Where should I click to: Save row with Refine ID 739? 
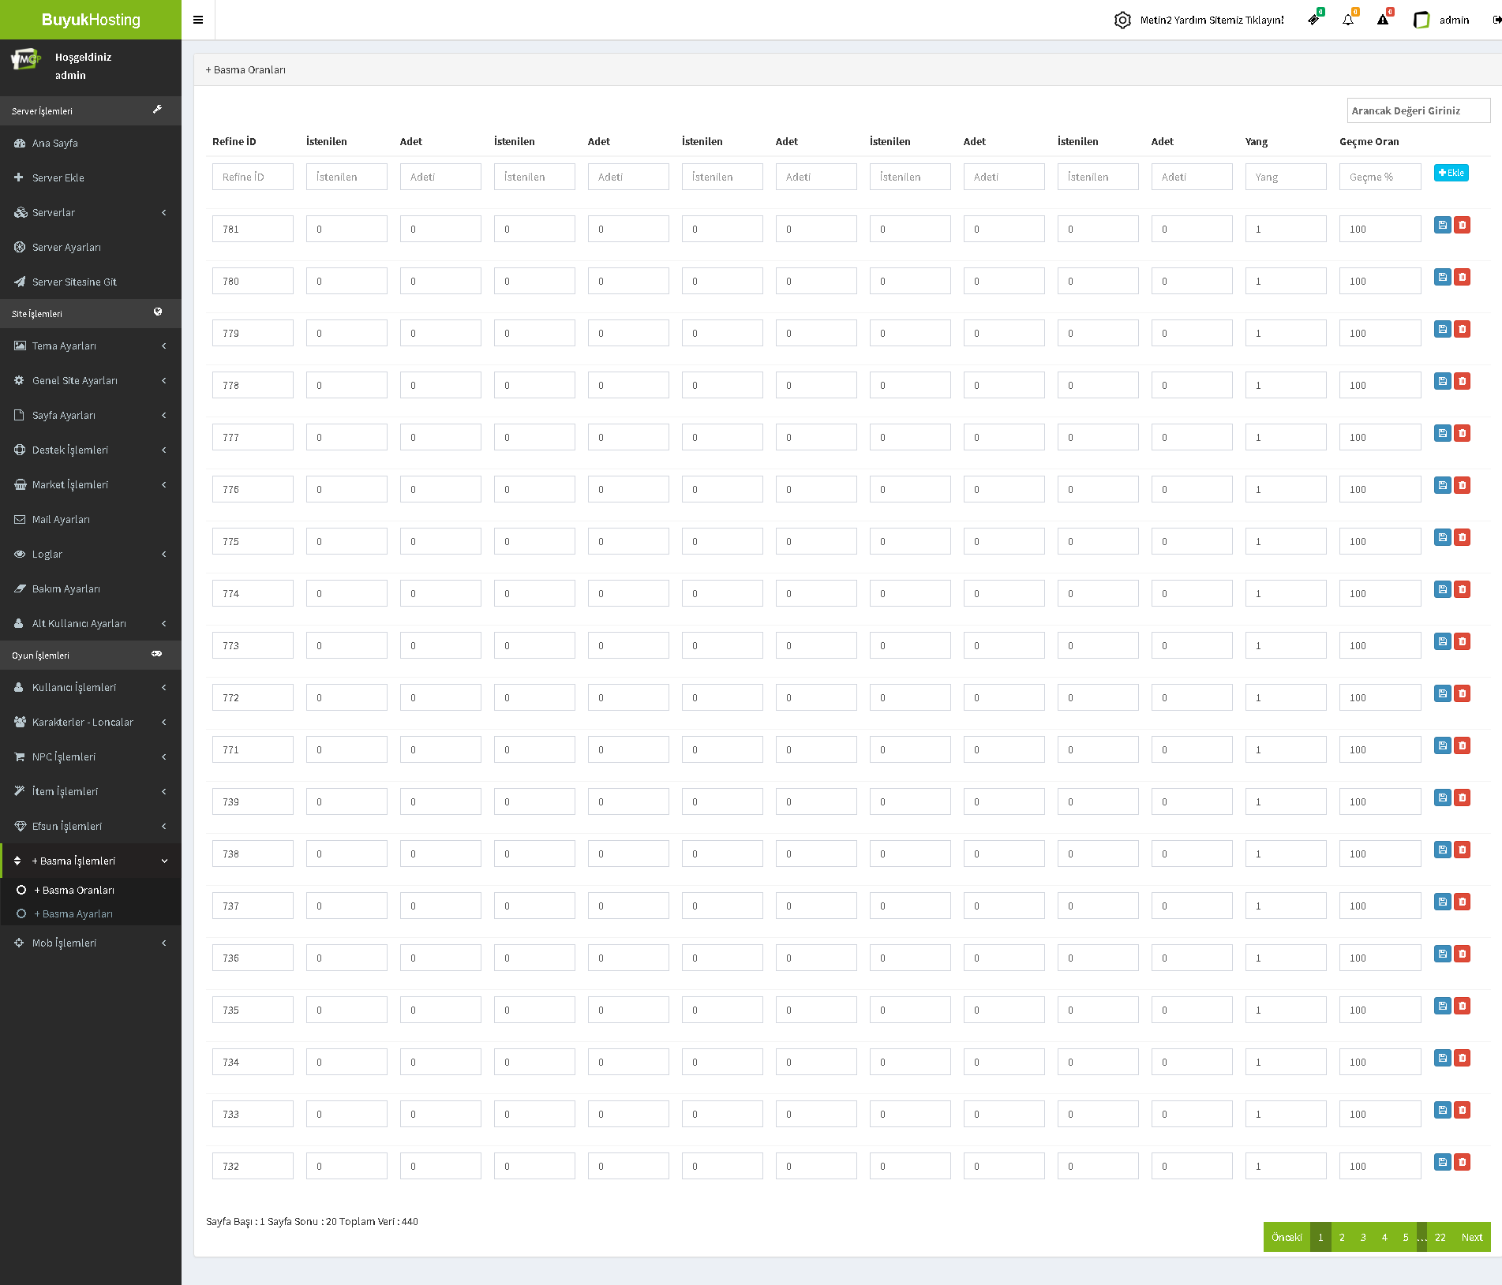point(1442,798)
